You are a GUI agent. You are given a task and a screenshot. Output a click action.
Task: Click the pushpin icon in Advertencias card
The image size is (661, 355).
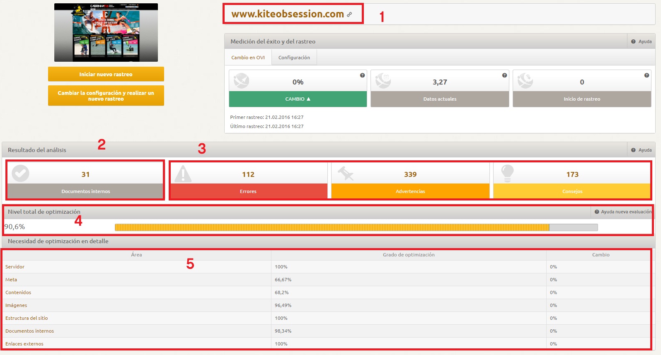point(345,173)
